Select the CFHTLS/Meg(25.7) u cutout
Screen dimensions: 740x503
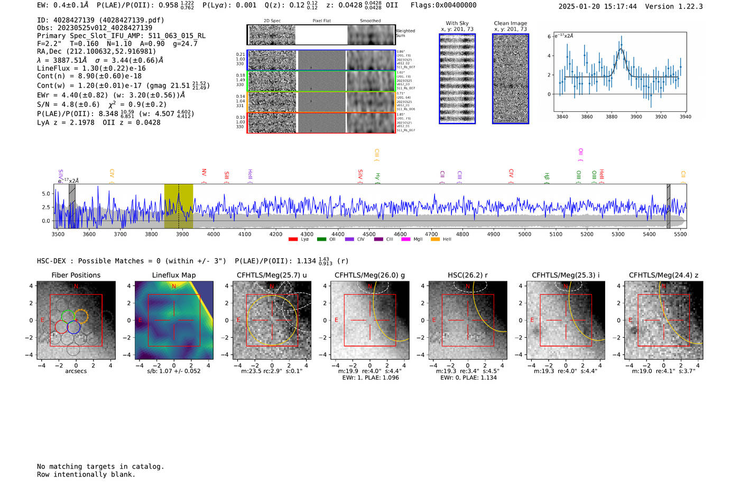[272, 320]
